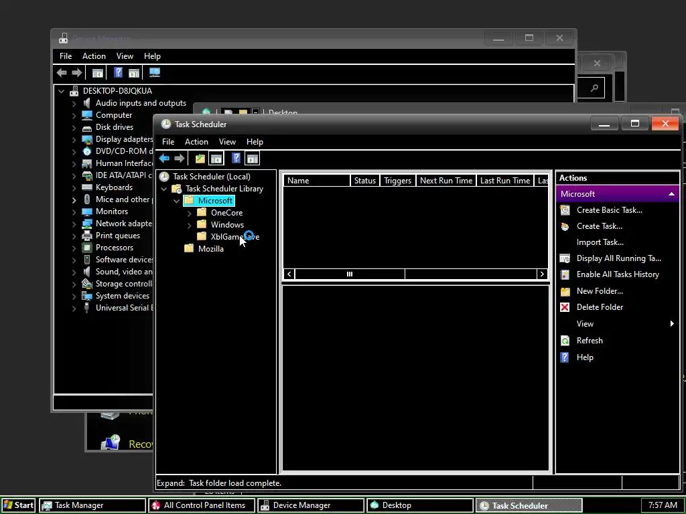686x514 pixels.
Task: Click the Mozilla folder icon in tree
Action: [189, 249]
